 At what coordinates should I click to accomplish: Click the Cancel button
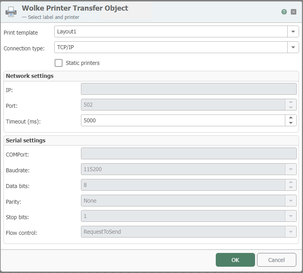276,260
